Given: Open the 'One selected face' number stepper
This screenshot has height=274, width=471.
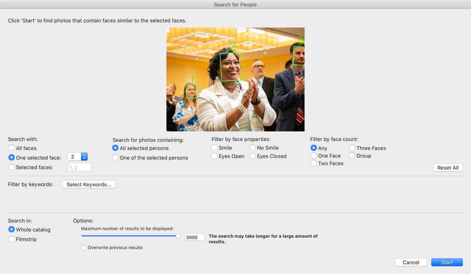Looking at the screenshot, I should (x=84, y=157).
